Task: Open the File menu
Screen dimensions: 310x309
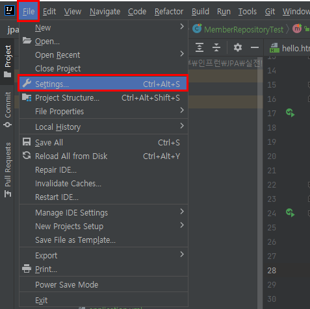Action: pyautogui.click(x=29, y=12)
